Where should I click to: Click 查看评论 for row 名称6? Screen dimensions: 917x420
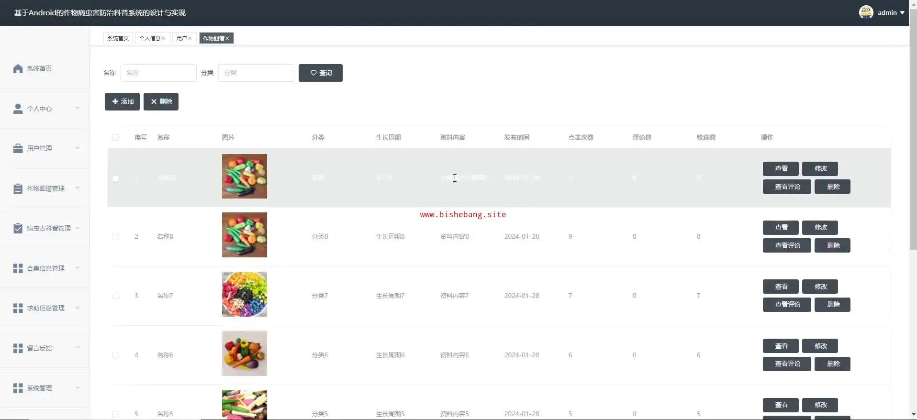(x=787, y=364)
